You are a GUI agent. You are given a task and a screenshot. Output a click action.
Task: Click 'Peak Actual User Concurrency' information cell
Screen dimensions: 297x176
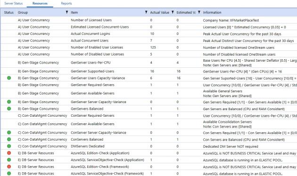click(242, 34)
